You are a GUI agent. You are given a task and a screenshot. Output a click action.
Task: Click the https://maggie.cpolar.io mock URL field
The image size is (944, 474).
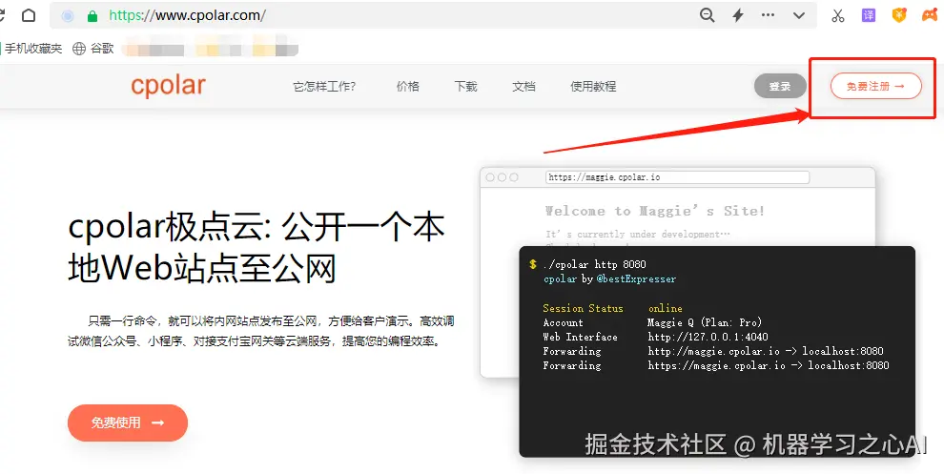[x=677, y=177]
